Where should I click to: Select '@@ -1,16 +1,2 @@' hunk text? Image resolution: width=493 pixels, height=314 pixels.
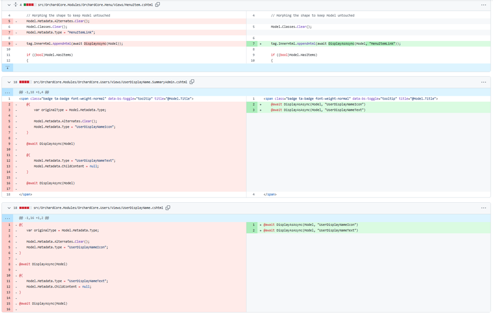(x=34, y=218)
